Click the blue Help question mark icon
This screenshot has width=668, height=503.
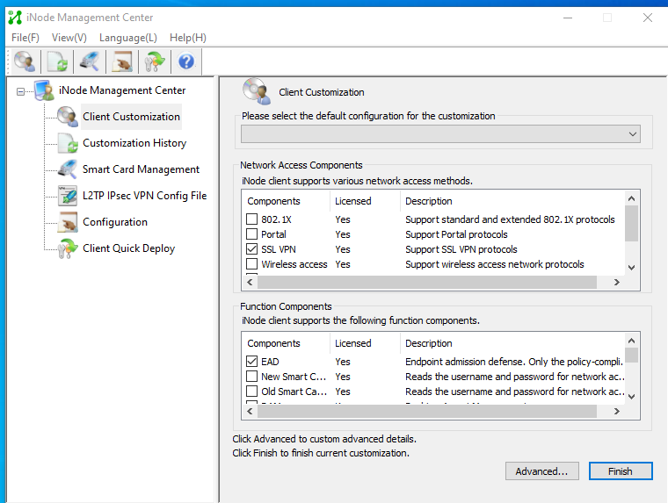(x=185, y=61)
